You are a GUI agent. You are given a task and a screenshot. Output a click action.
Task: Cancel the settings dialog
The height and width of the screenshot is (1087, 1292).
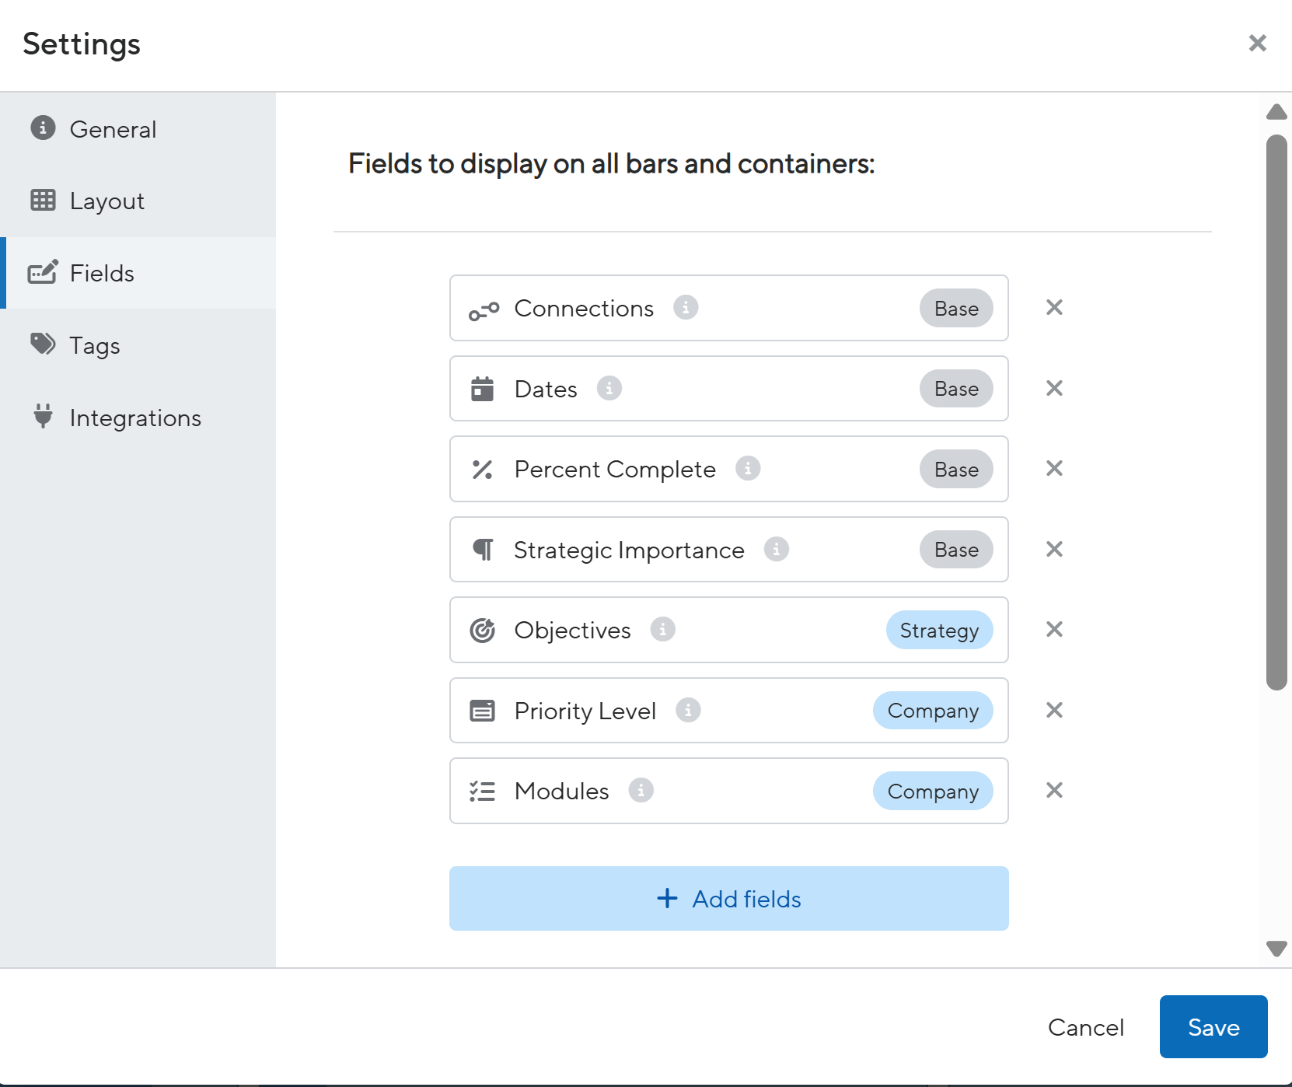1086,1026
